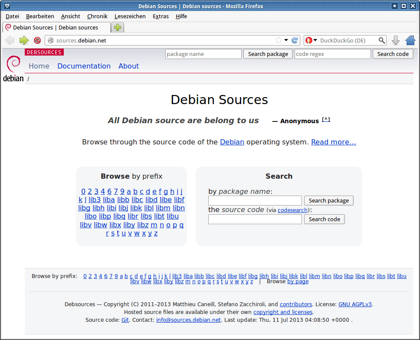Click the Home navigation link

pos(39,66)
